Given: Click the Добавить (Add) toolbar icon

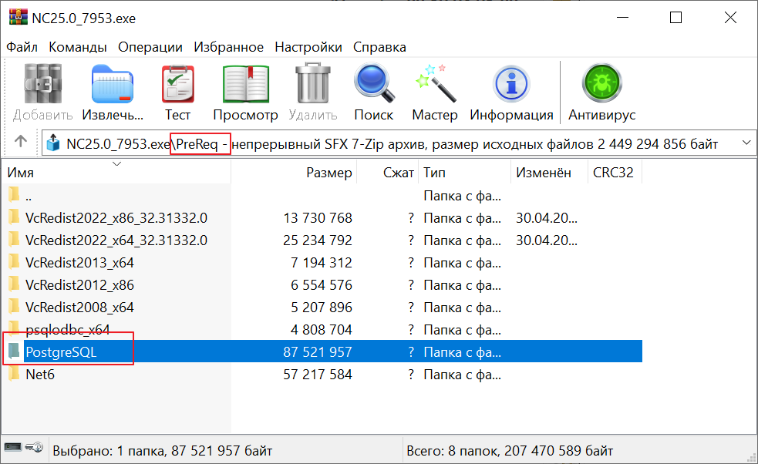Looking at the screenshot, I should [x=43, y=83].
